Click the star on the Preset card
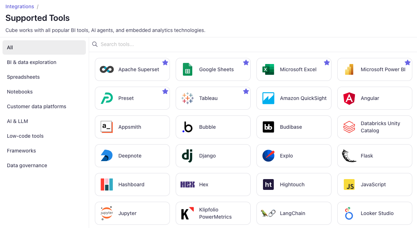Image resolution: width=417 pixels, height=228 pixels. point(165,91)
